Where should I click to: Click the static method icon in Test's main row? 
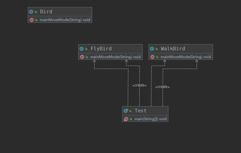coord(126,119)
